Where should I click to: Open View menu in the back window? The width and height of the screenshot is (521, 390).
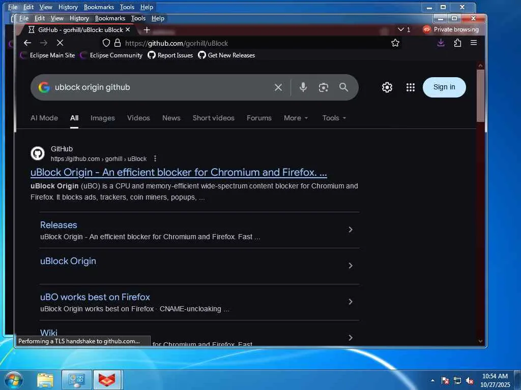tap(45, 7)
